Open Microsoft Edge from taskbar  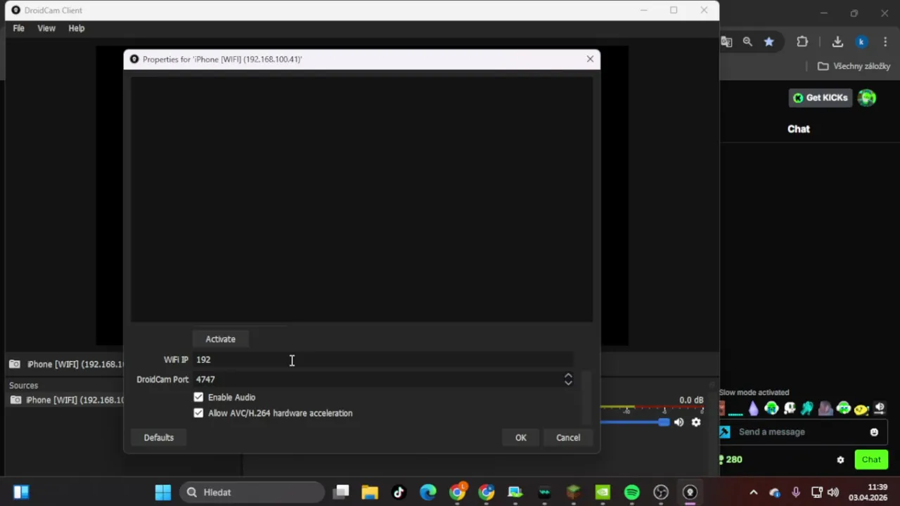coord(427,492)
